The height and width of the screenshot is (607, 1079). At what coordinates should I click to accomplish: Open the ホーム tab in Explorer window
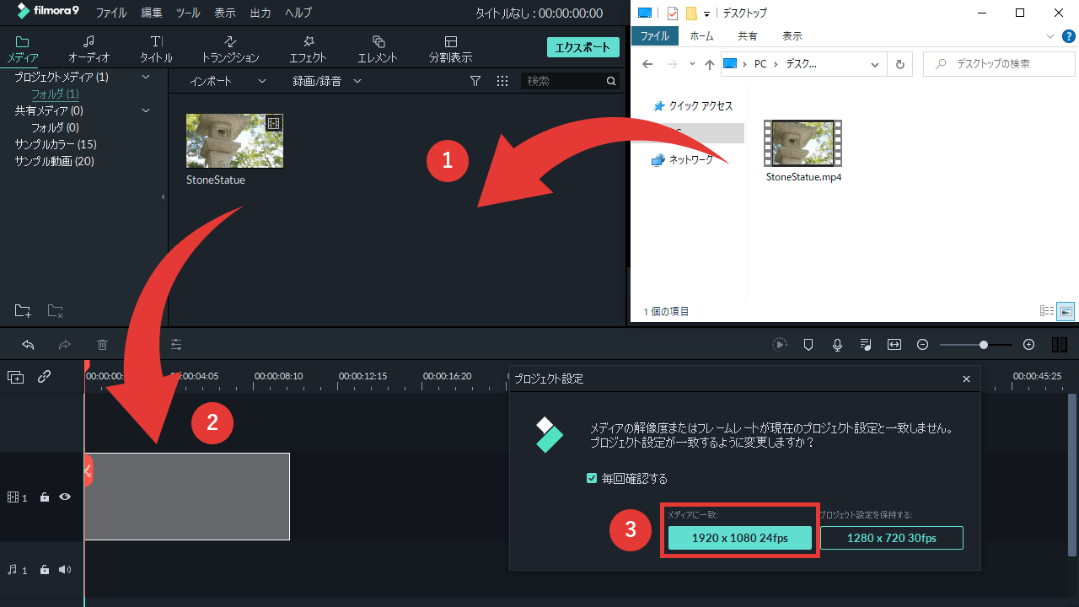tap(701, 36)
